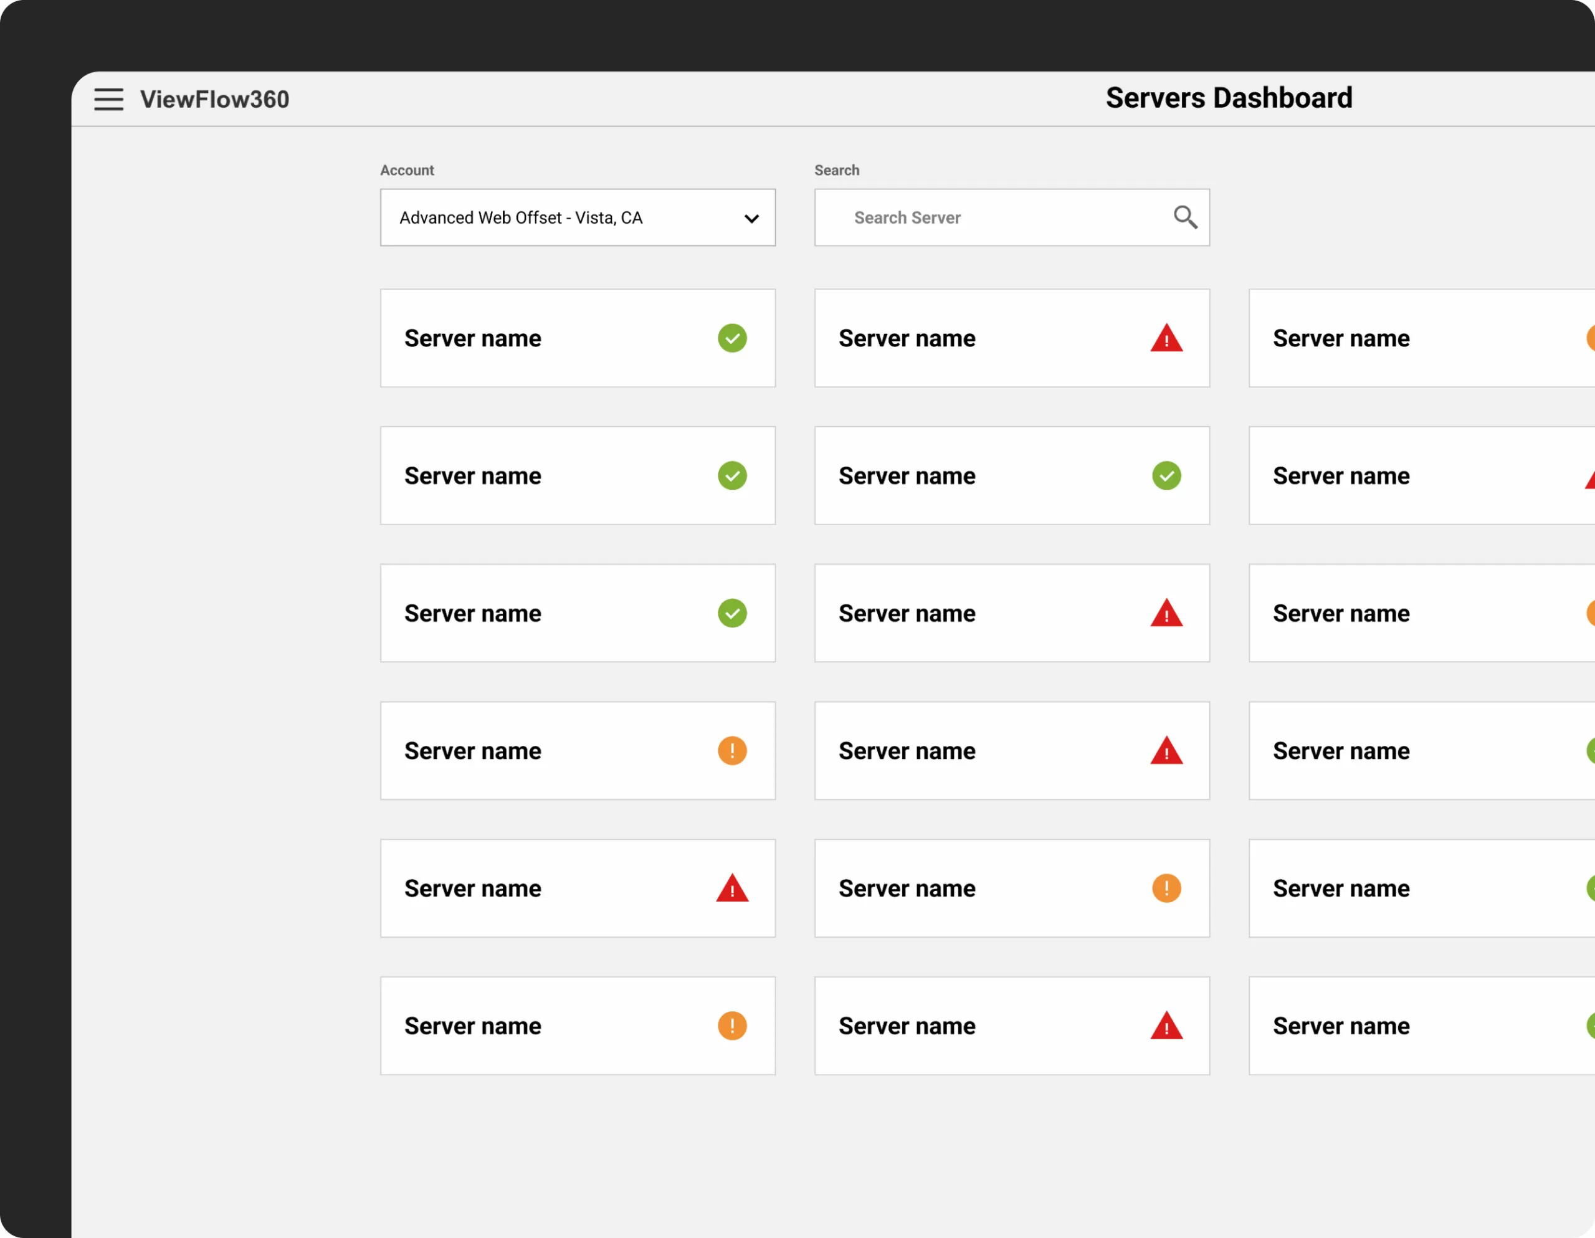Click the chevron arrow in the Account field
Screen dimensions: 1595x1238
point(751,219)
